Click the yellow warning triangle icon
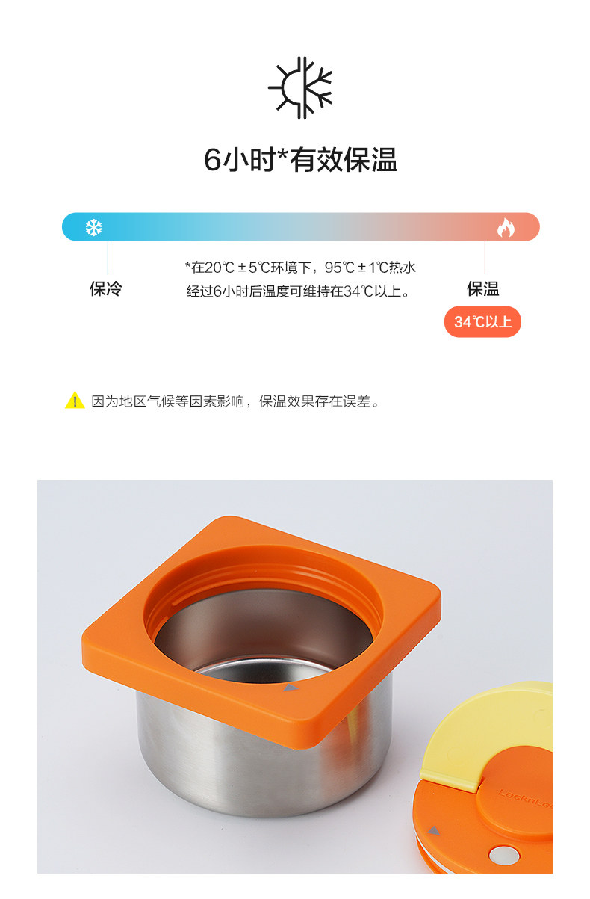The width and height of the screenshot is (590, 899). pos(75,401)
